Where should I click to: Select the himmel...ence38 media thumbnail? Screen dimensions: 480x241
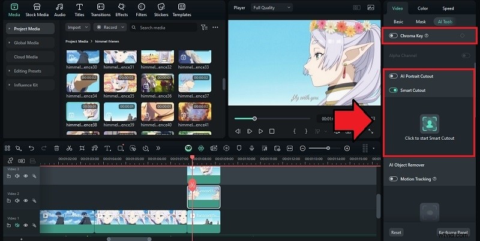coord(83,112)
